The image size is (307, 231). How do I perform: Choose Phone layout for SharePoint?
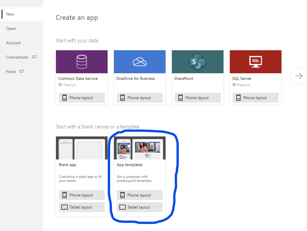(198, 98)
